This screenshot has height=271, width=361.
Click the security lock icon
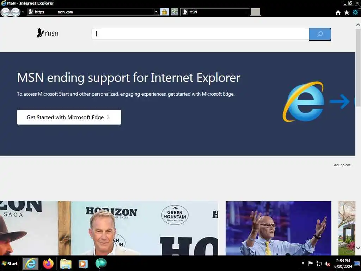coord(164,12)
